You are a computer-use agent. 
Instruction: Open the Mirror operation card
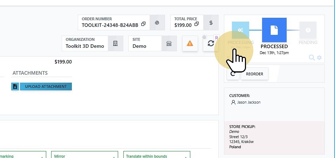coord(84,155)
